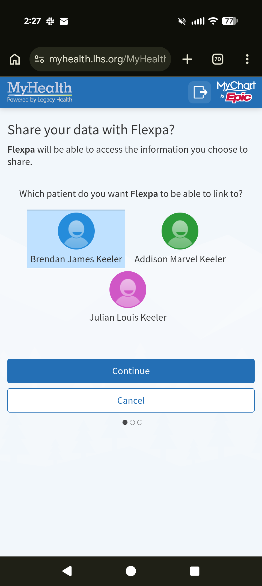Viewport: 262px width, 586px height.
Task: Select Julian Louis Keeler pink avatar
Action: tap(128, 289)
